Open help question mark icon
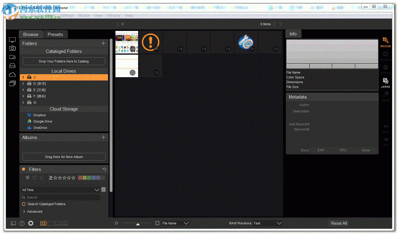The height and width of the screenshot is (234, 398). click(x=22, y=223)
